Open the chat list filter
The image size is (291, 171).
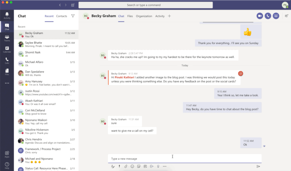[73, 16]
